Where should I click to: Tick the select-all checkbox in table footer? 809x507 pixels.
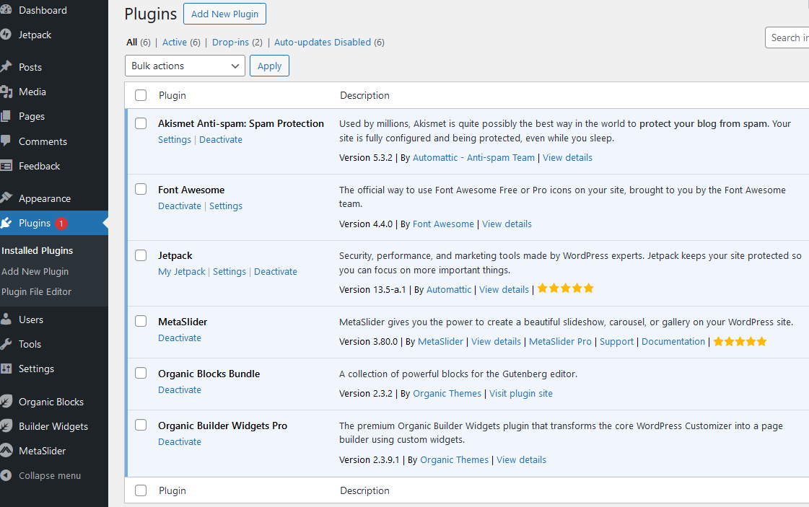click(141, 490)
